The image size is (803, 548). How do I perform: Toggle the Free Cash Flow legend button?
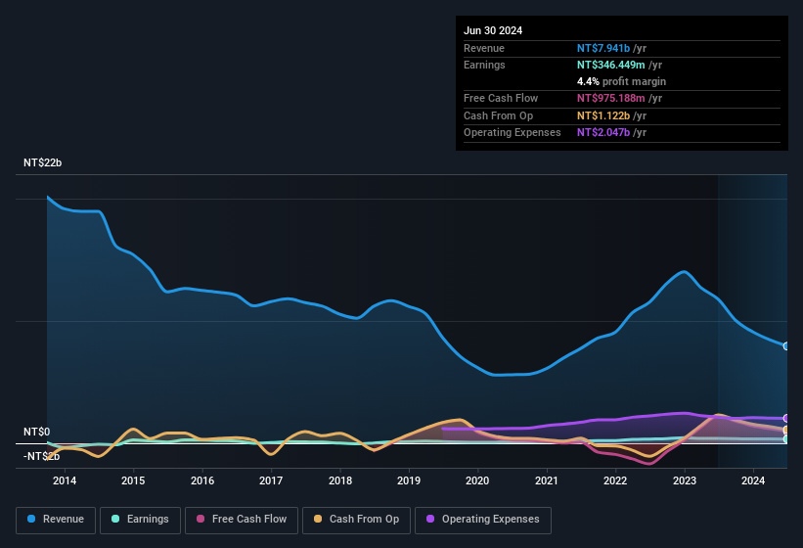pyautogui.click(x=242, y=520)
